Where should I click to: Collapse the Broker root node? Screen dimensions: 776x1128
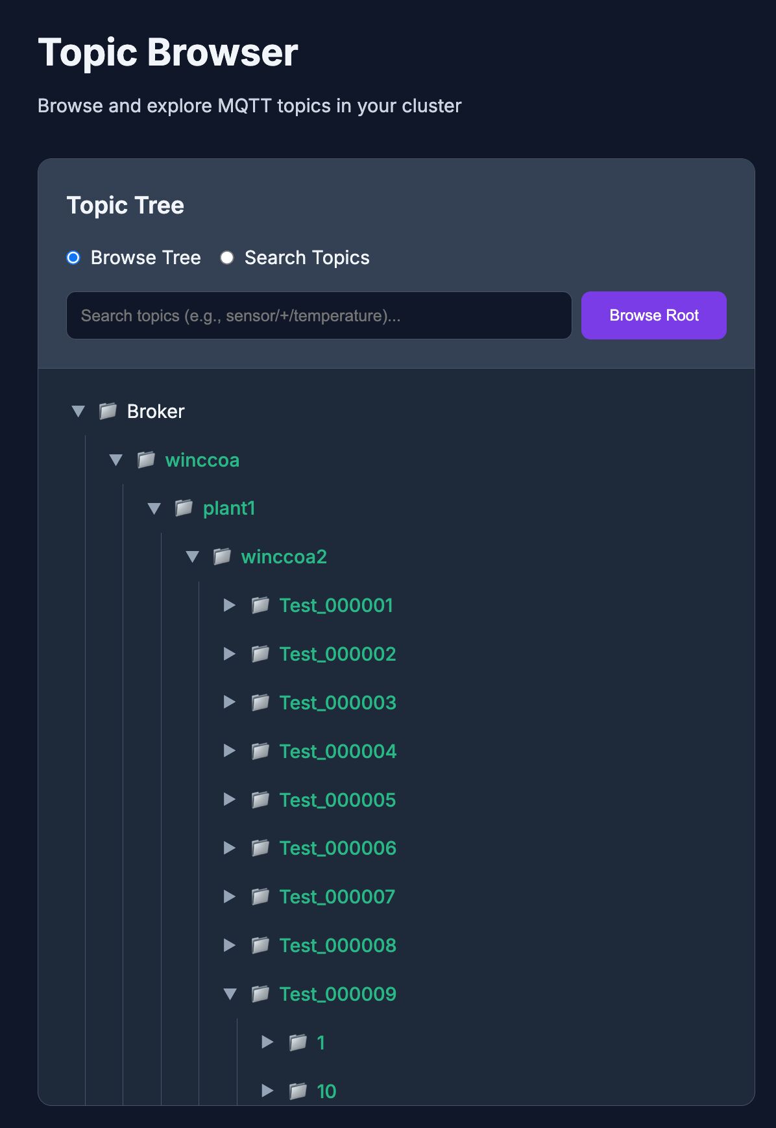[x=79, y=411]
